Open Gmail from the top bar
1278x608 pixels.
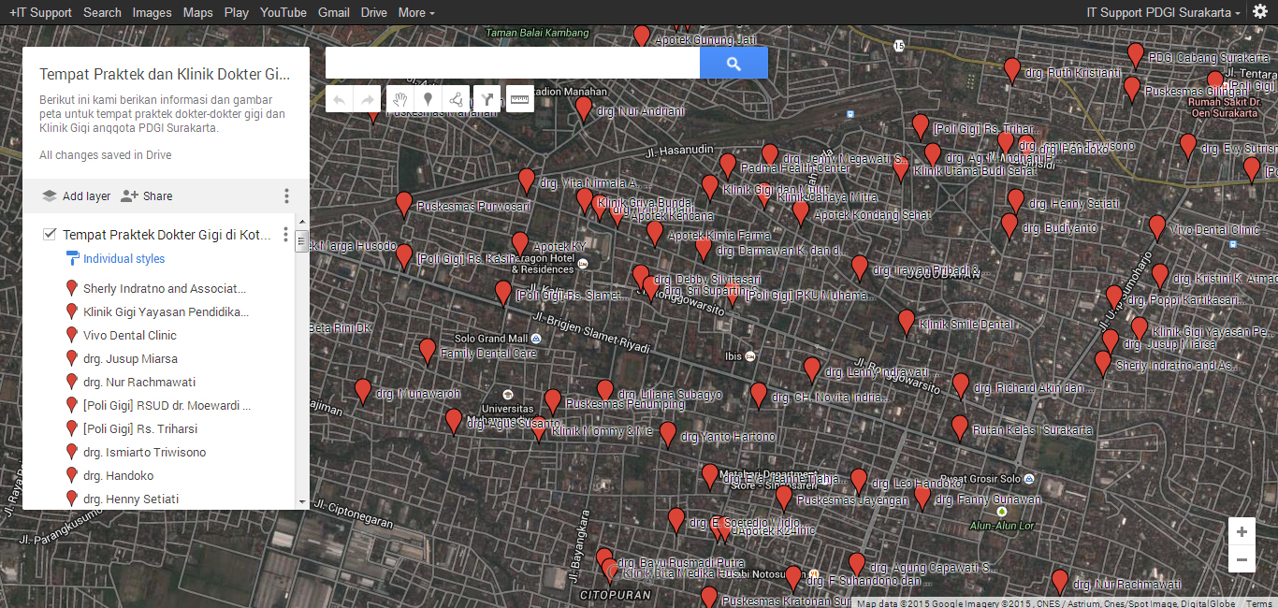click(x=334, y=12)
